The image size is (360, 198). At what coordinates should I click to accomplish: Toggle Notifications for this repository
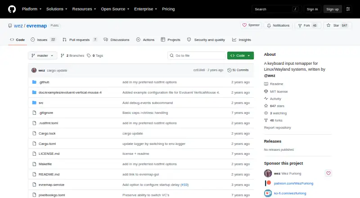(x=278, y=26)
